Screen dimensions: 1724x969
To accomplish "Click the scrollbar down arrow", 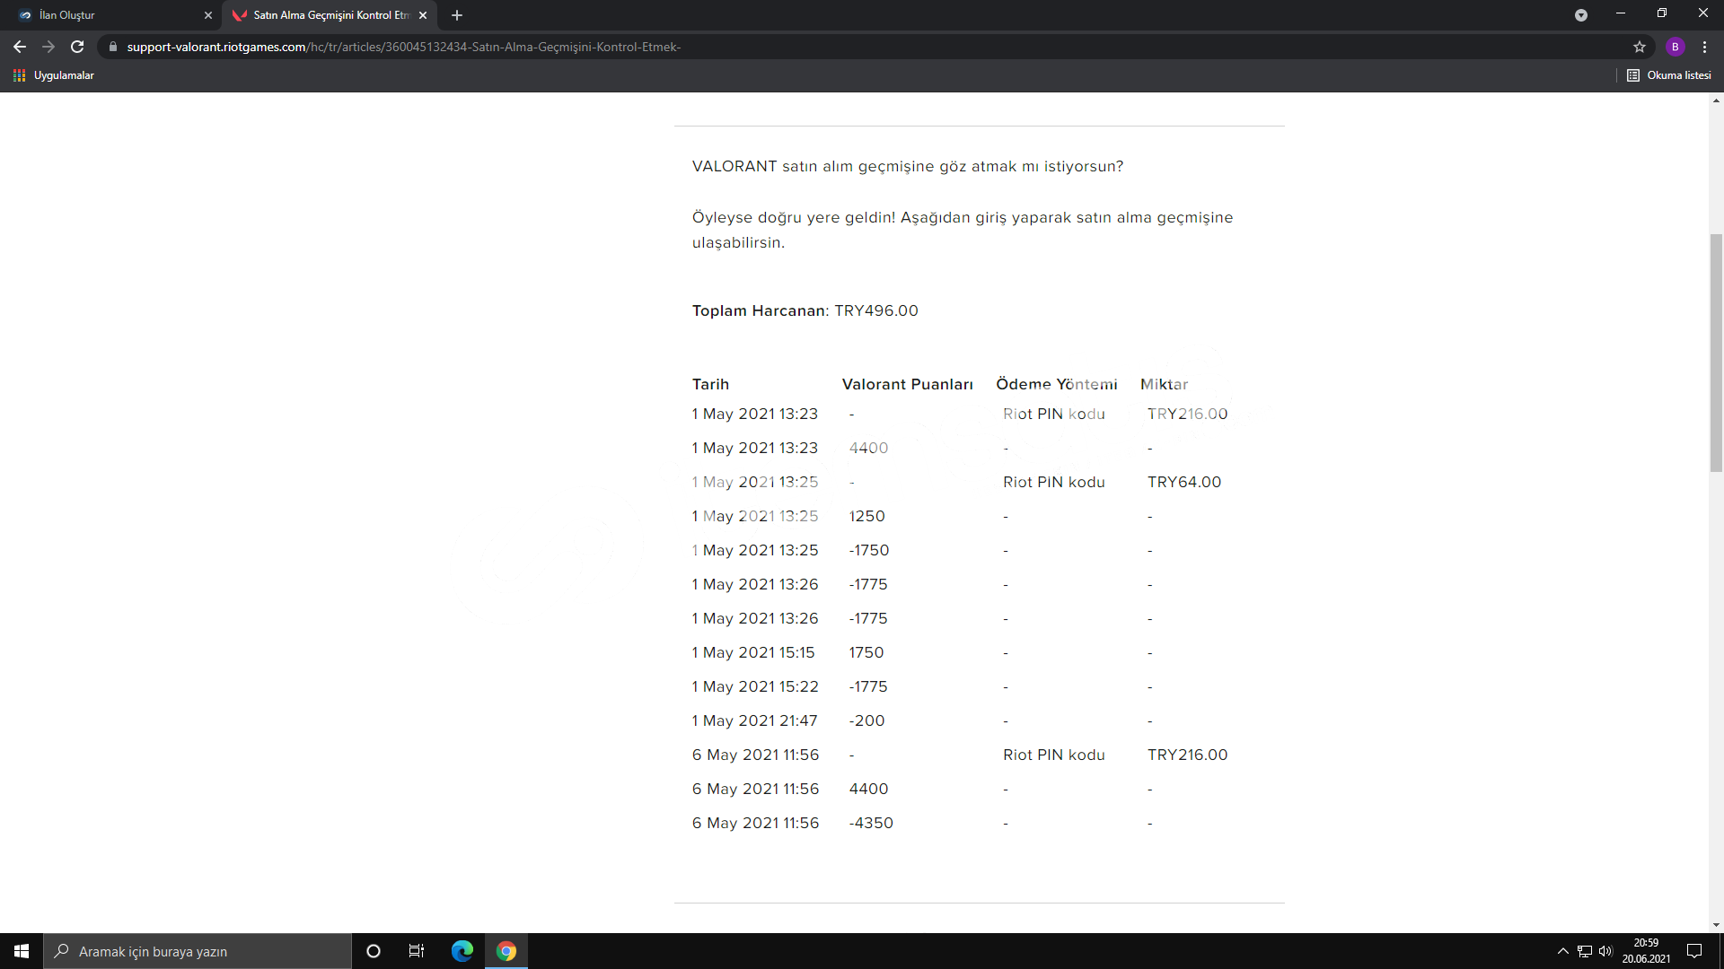I will (x=1716, y=925).
